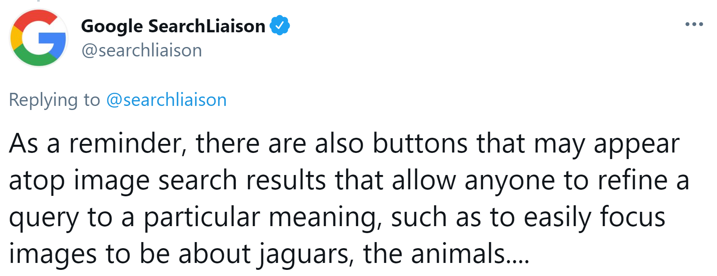Viewport: 717px width, 276px height.
Task: Click the Google logo profile avatar
Action: click(x=39, y=38)
